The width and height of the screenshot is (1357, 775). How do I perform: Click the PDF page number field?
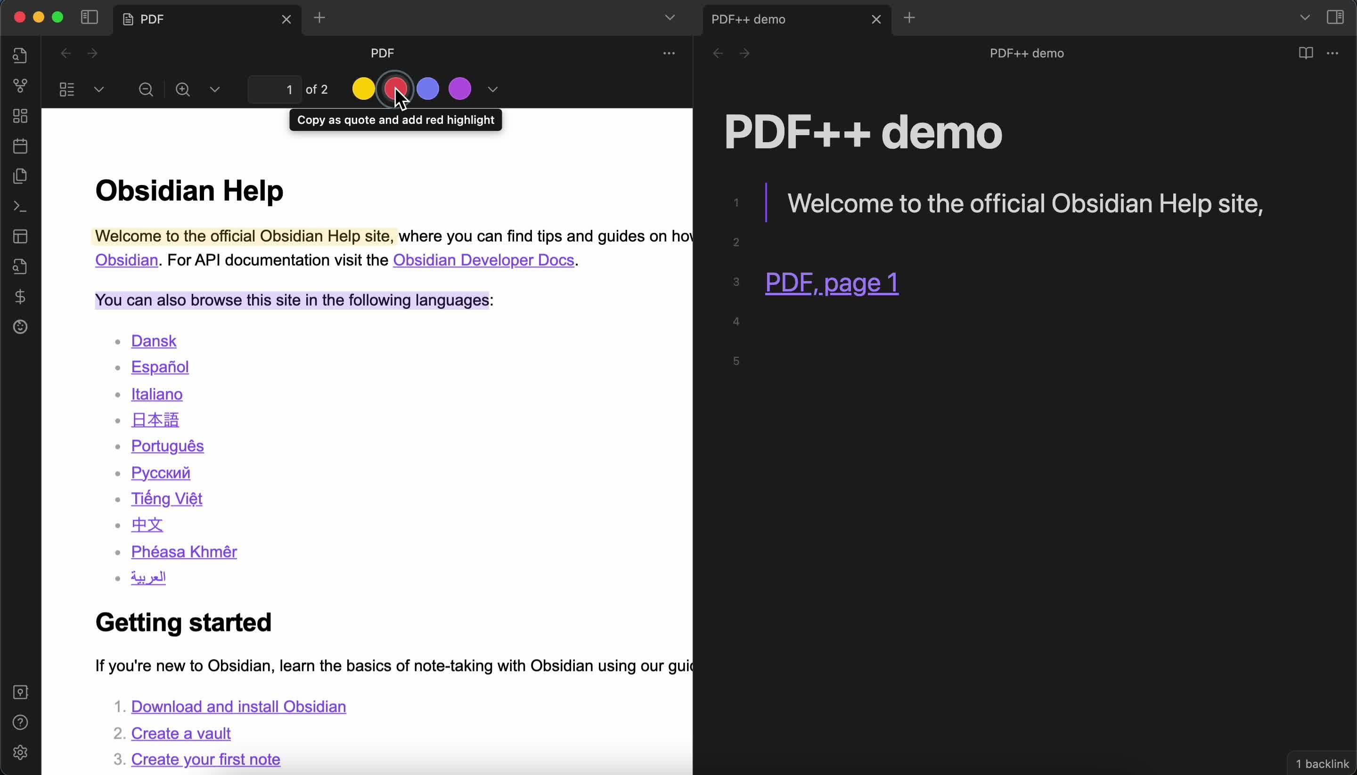(x=274, y=89)
